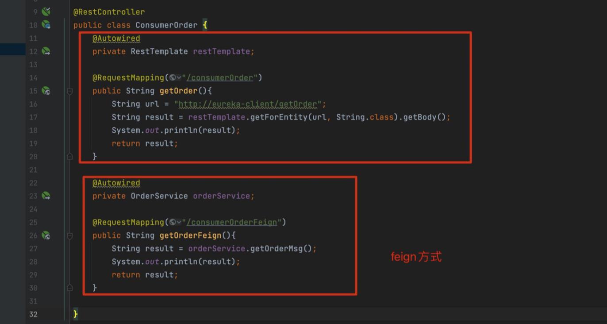
Task: Click the second @Autowired annotation on line 22
Action: (x=116, y=183)
